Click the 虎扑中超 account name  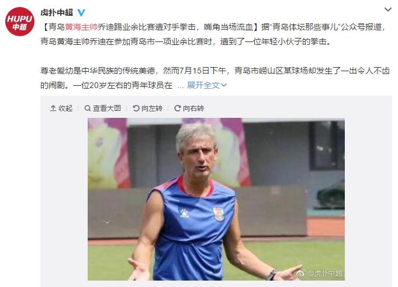(x=57, y=12)
